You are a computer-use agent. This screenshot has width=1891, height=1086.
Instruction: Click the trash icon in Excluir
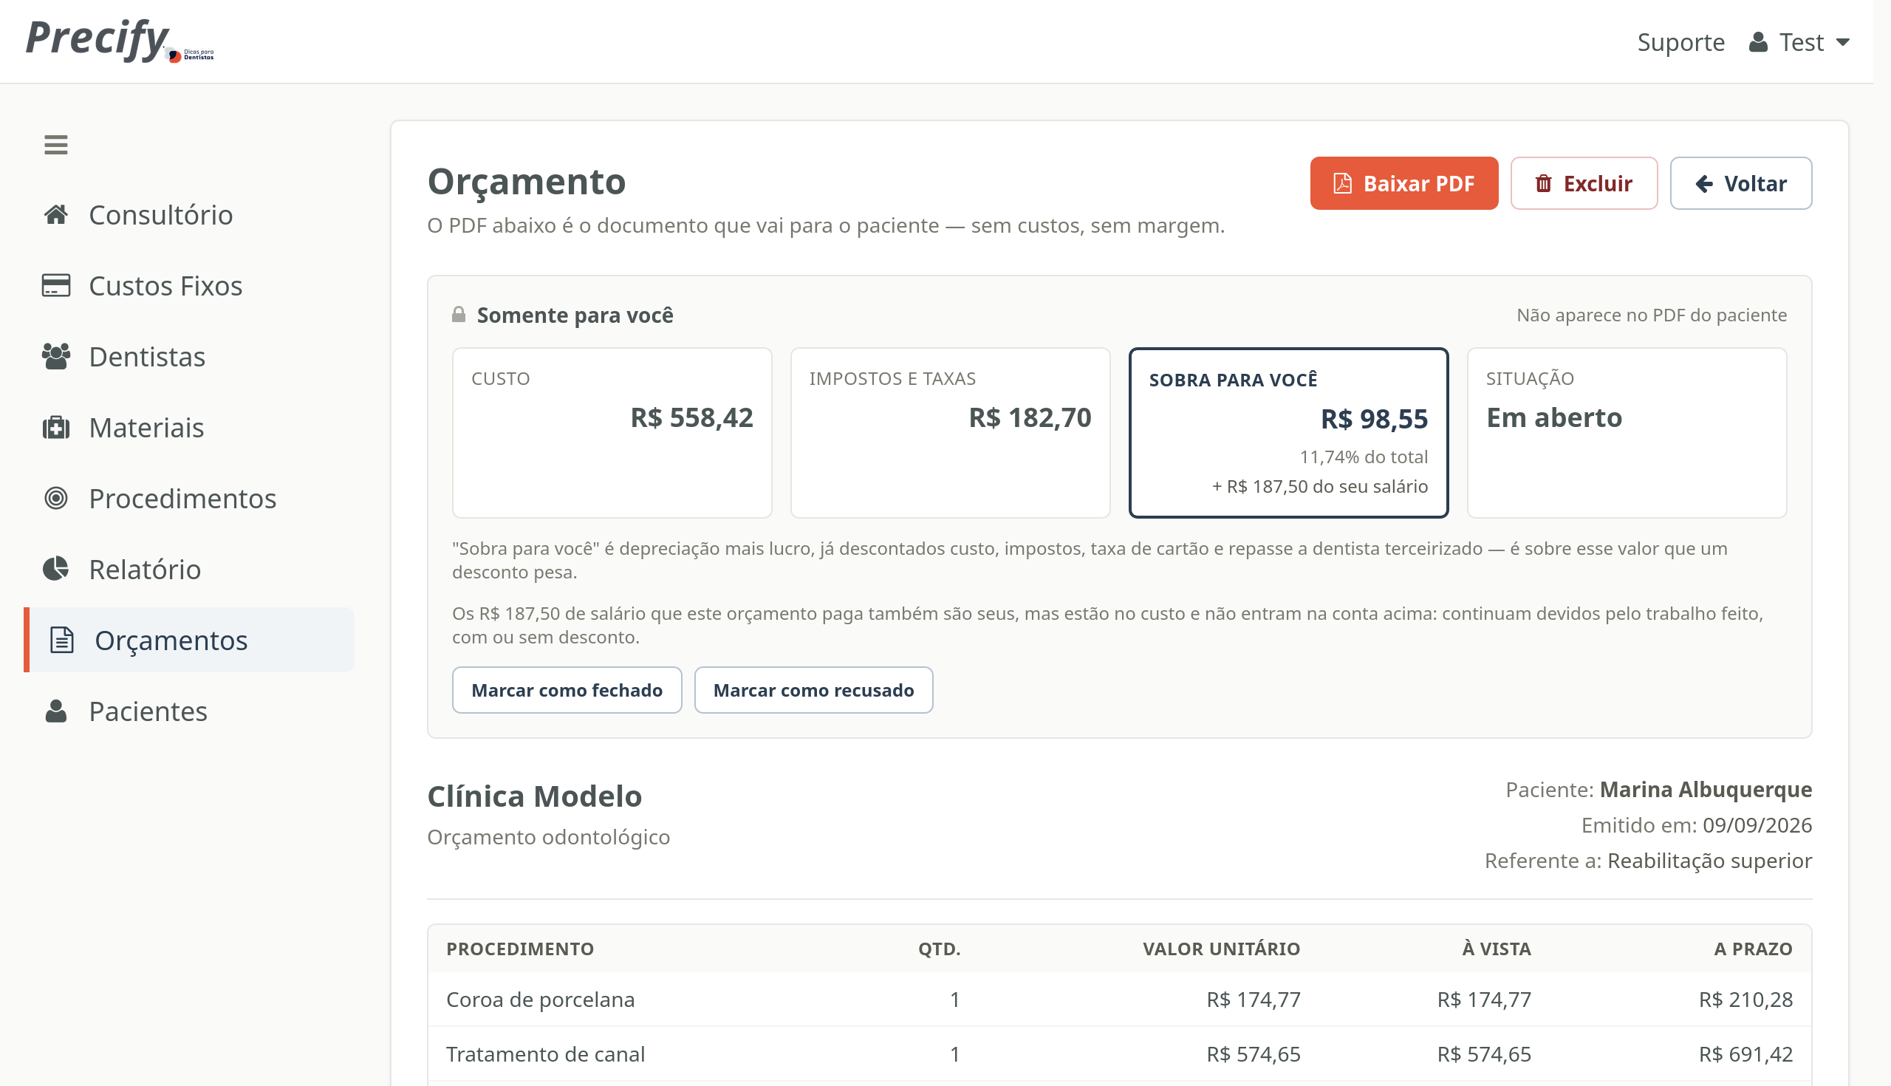coord(1544,183)
